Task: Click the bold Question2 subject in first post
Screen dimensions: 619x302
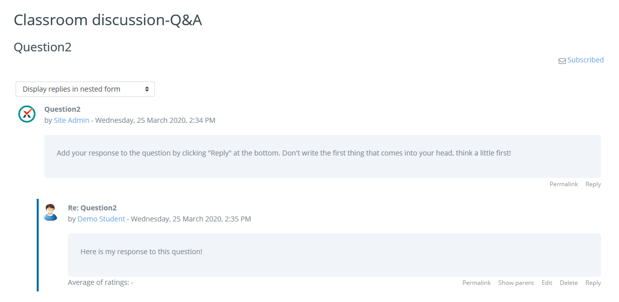Action: pyautogui.click(x=62, y=109)
